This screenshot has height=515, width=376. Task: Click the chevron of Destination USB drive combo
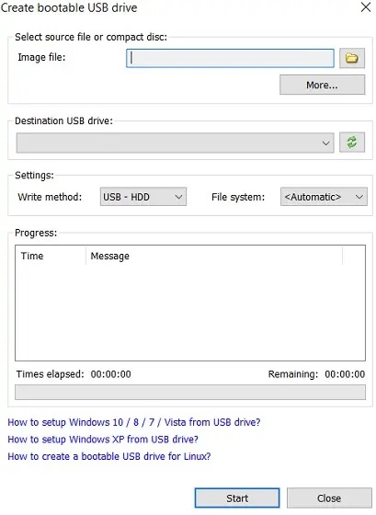325,143
